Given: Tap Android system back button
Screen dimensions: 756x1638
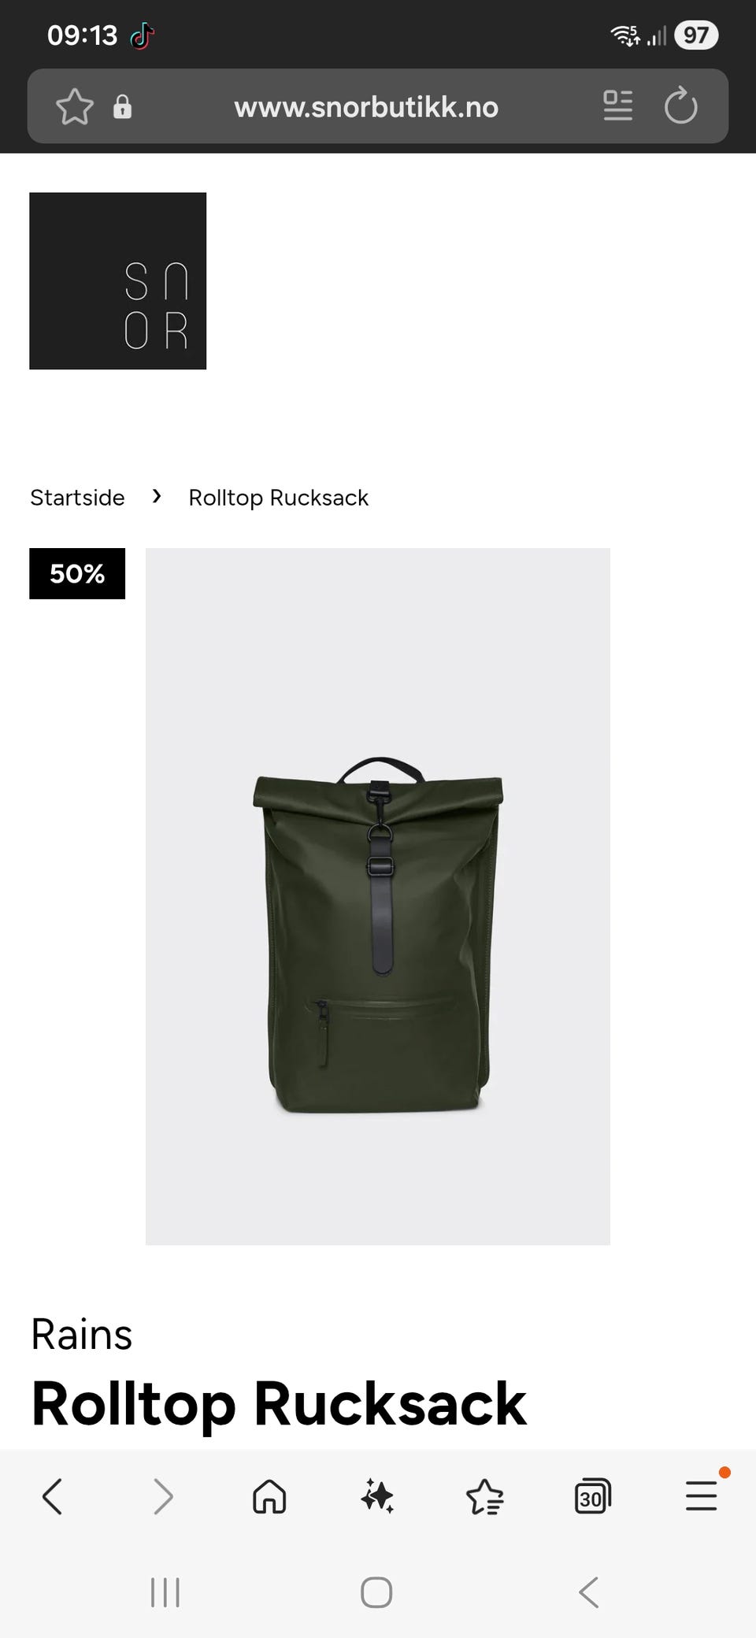Looking at the screenshot, I should click(x=588, y=1592).
